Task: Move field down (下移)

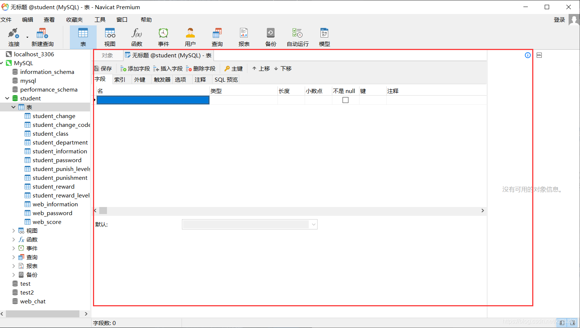Action: 283,68
